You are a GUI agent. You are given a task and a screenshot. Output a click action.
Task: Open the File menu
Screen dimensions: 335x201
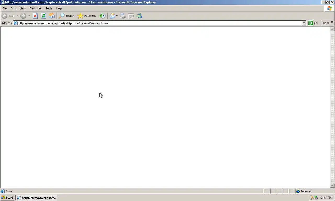point(4,8)
